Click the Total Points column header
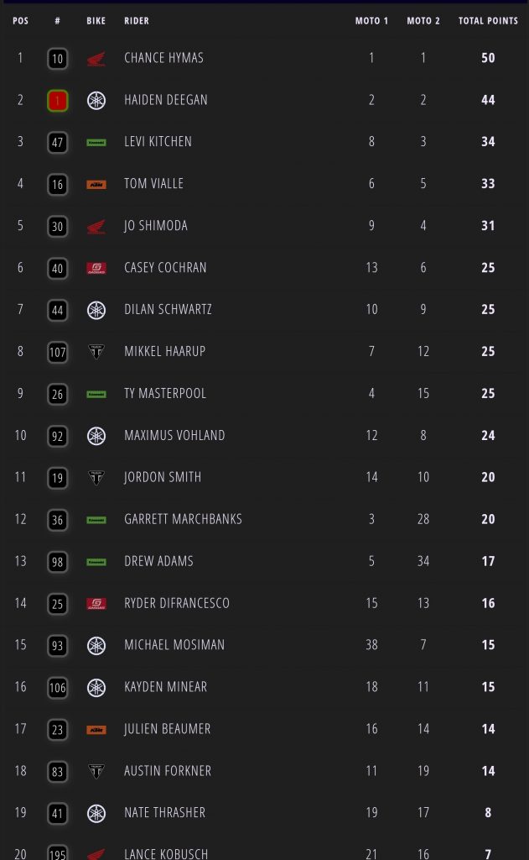Viewport: 529px width, 860px height. pos(488,21)
